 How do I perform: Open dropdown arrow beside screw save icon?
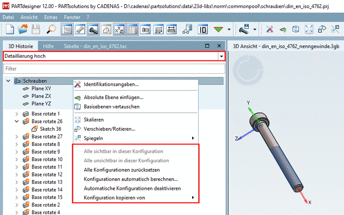[x=255, y=29]
